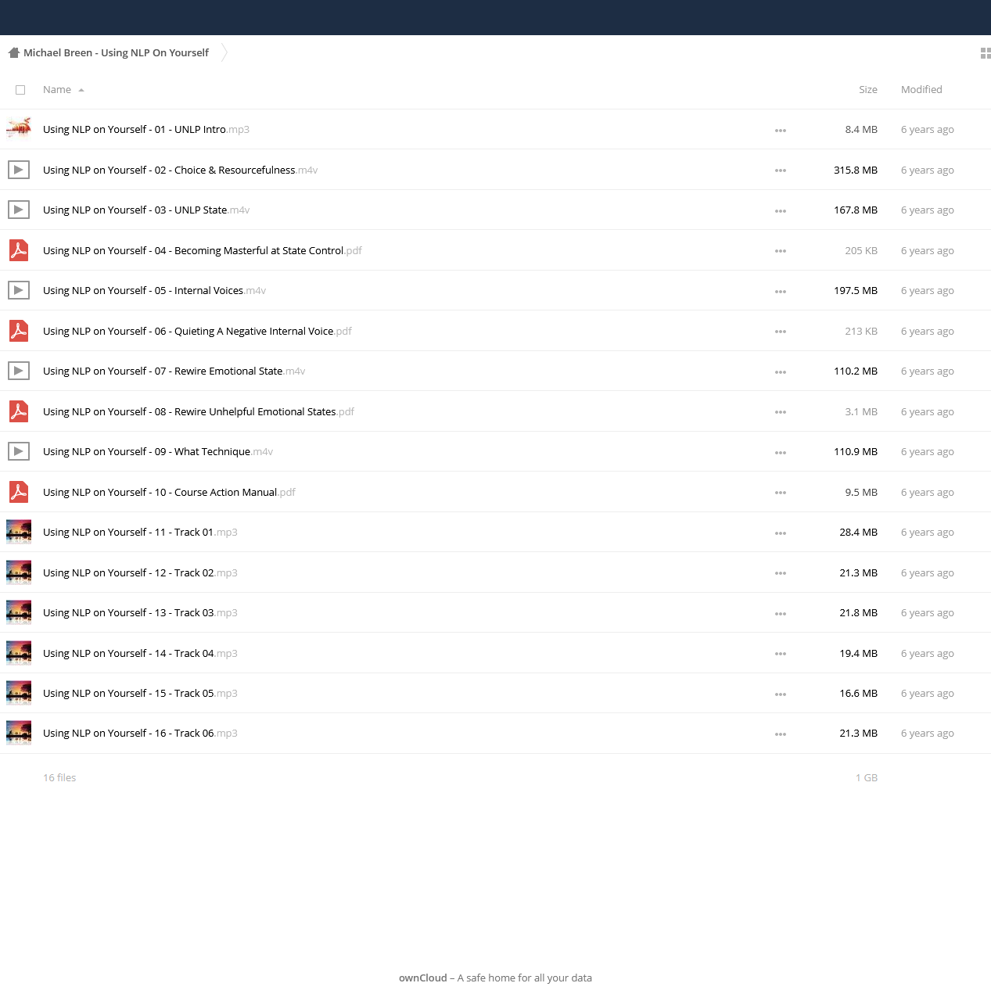Viewport: 991px width, 1001px height.
Task: Sort files by Name column
Action: pyautogui.click(x=57, y=90)
